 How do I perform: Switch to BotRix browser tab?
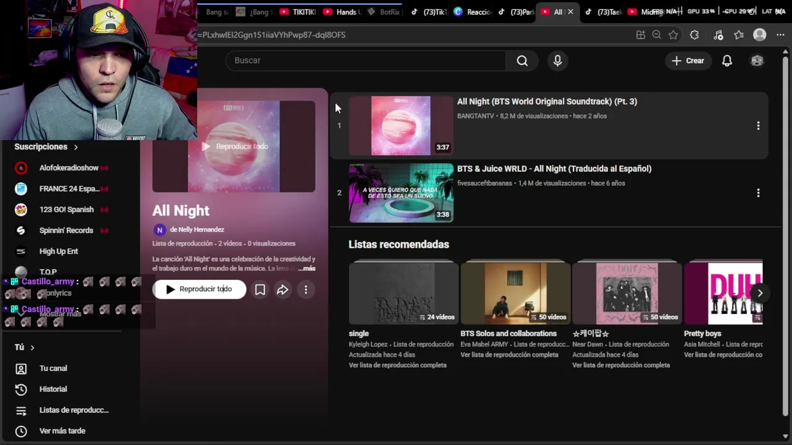(384, 12)
